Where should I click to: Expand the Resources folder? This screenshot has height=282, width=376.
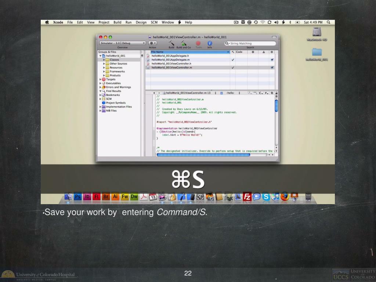(x=104, y=68)
